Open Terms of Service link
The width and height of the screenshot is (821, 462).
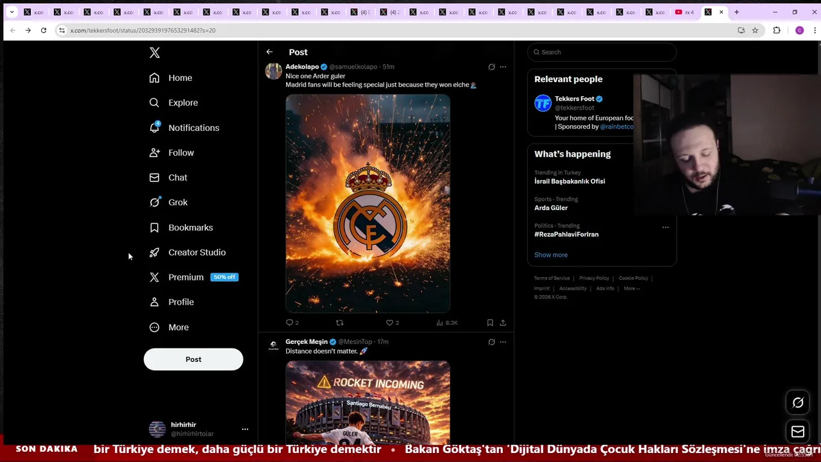pyautogui.click(x=552, y=278)
